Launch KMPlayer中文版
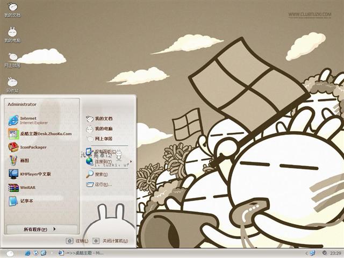 [30, 174]
